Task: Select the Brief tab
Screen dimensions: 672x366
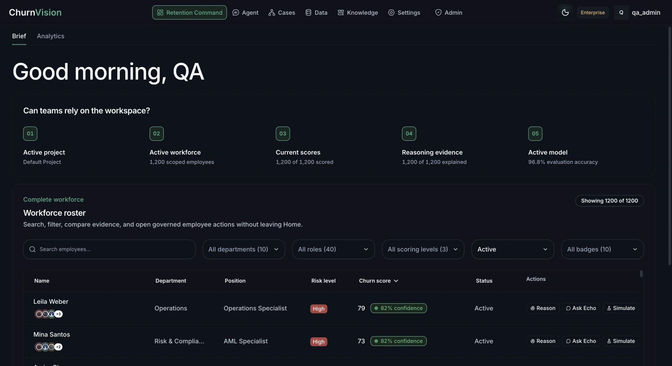Action: tap(19, 36)
